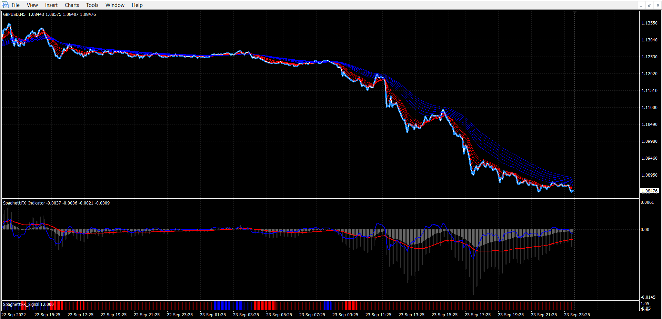This screenshot has width=662, height=319.
Task: Restore down the chart window
Action: tap(649, 5)
